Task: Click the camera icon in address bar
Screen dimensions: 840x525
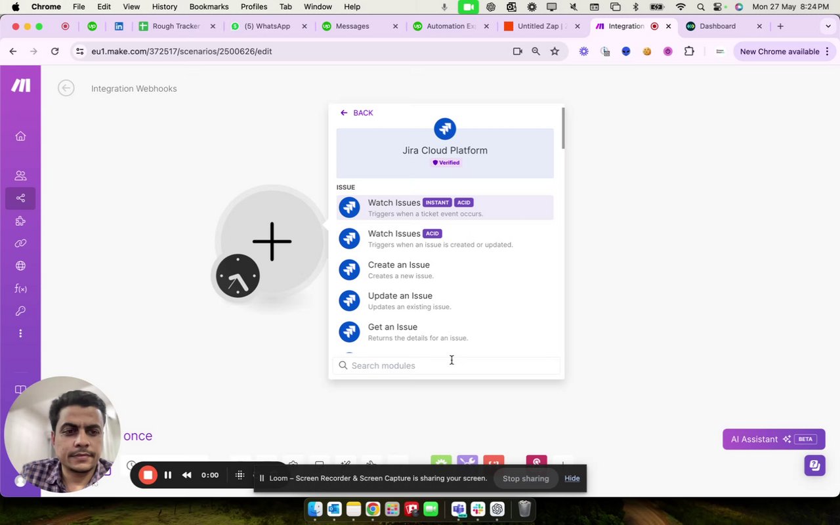Action: coord(517,51)
